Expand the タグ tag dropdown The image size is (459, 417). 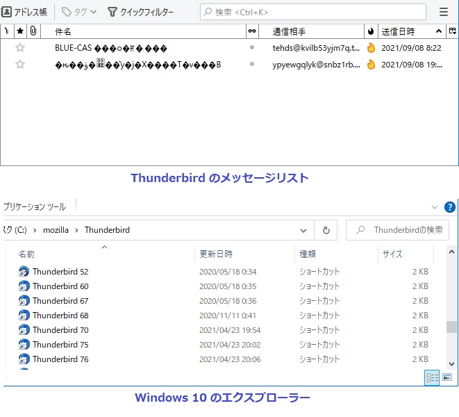click(79, 12)
